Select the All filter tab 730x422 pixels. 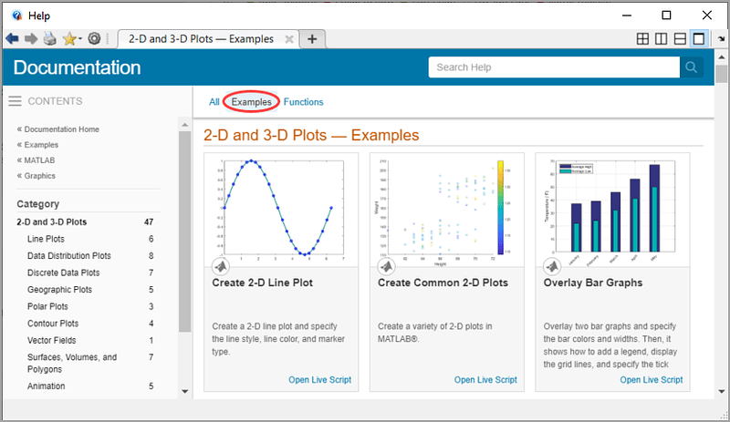(214, 102)
